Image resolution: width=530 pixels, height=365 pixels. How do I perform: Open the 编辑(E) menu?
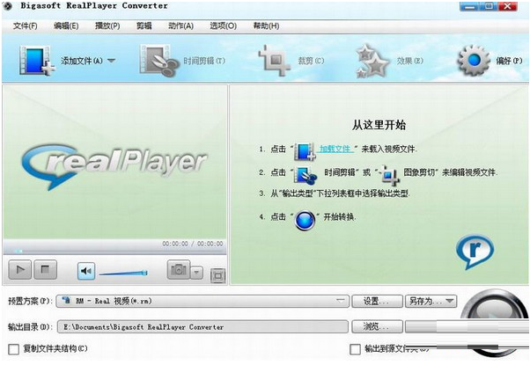click(66, 26)
